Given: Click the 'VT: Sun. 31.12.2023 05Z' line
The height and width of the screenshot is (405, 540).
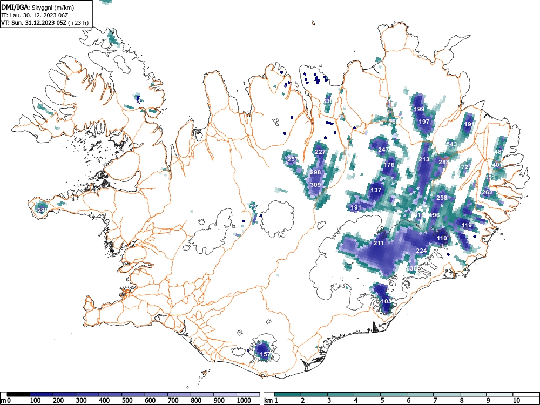Looking at the screenshot, I should [35, 23].
